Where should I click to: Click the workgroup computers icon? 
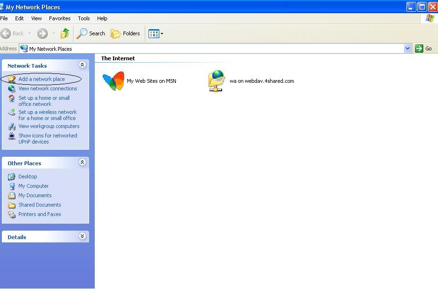point(11,127)
